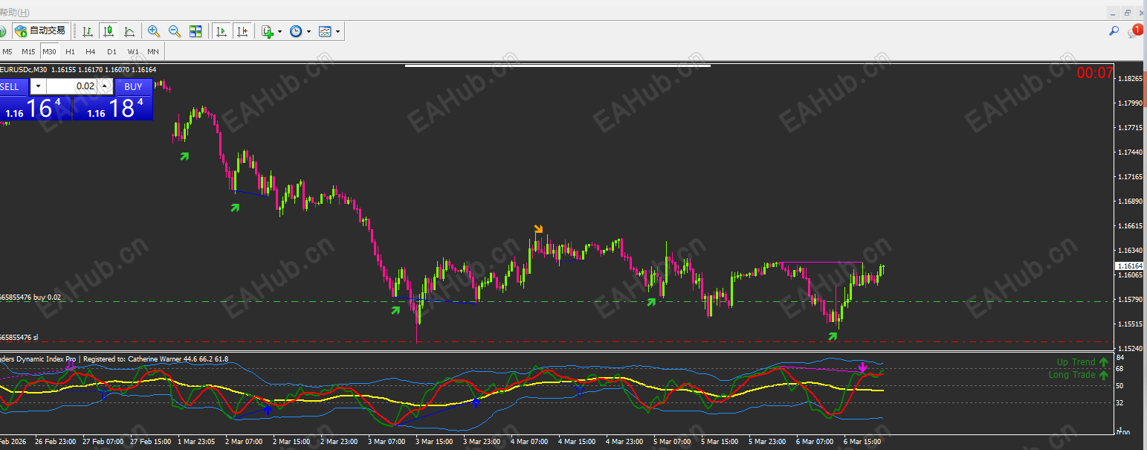The width and height of the screenshot is (1147, 450).
Task: Click the 6 Mar 15:00 time axis label
Action: (863, 441)
